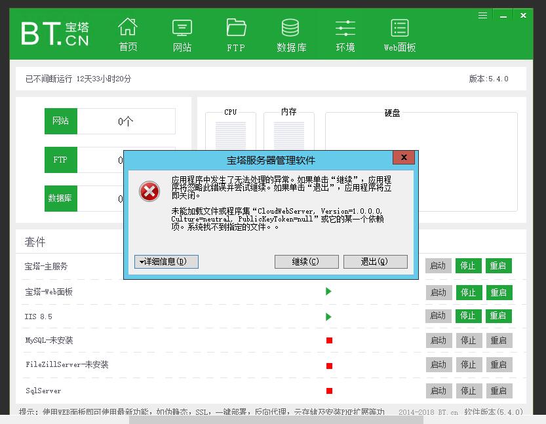Expand 详细信息(D) details in error dialog

point(166,261)
